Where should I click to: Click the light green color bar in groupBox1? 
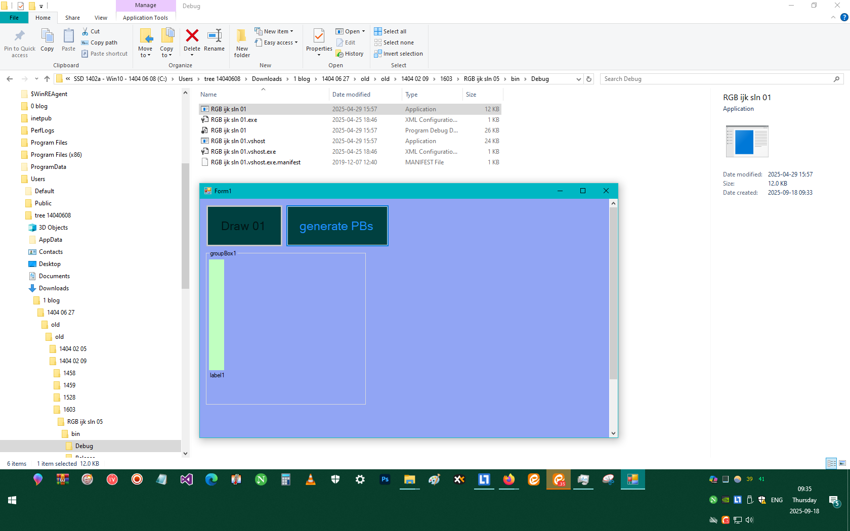point(217,315)
